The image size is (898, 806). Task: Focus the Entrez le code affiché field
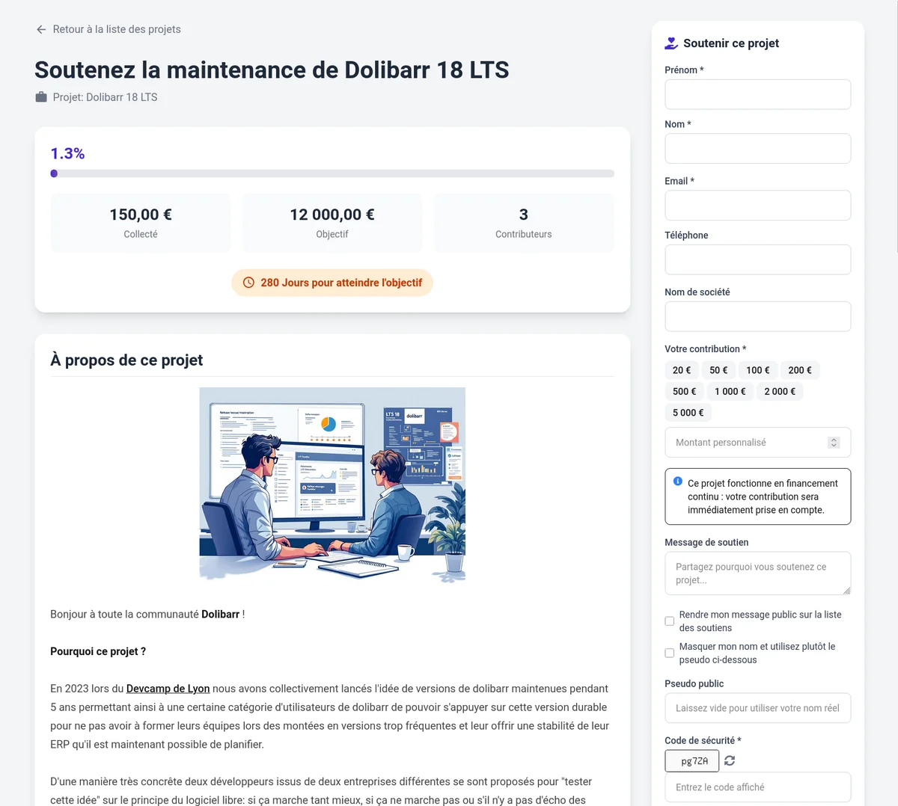757,787
